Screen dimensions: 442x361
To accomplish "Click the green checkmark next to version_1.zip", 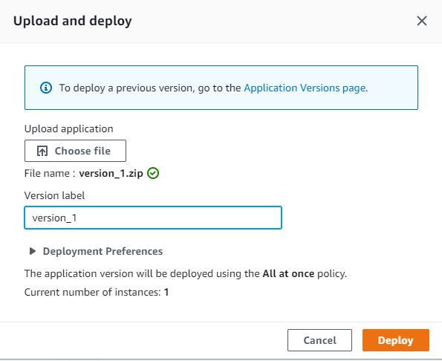I will 153,173.
